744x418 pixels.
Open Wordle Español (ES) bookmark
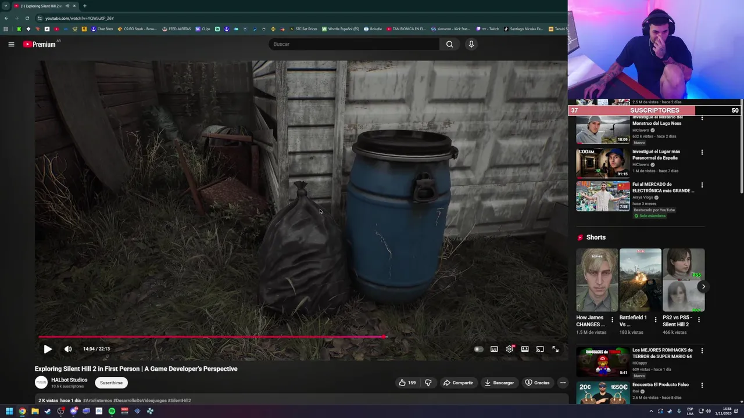(x=341, y=28)
